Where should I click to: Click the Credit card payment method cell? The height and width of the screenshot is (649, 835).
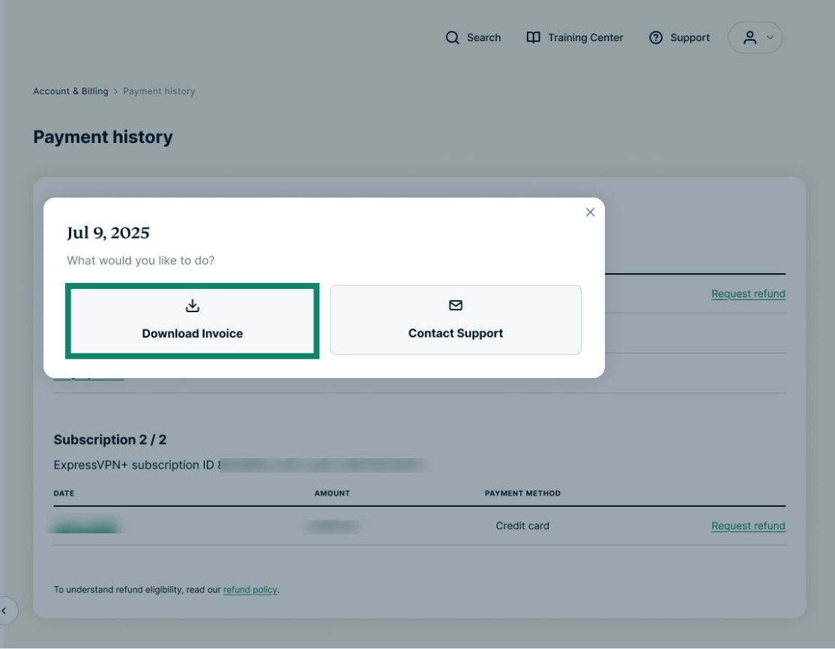[x=522, y=525]
